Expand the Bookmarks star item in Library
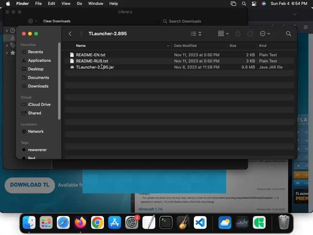The width and height of the screenshot is (313, 235). 7,53
